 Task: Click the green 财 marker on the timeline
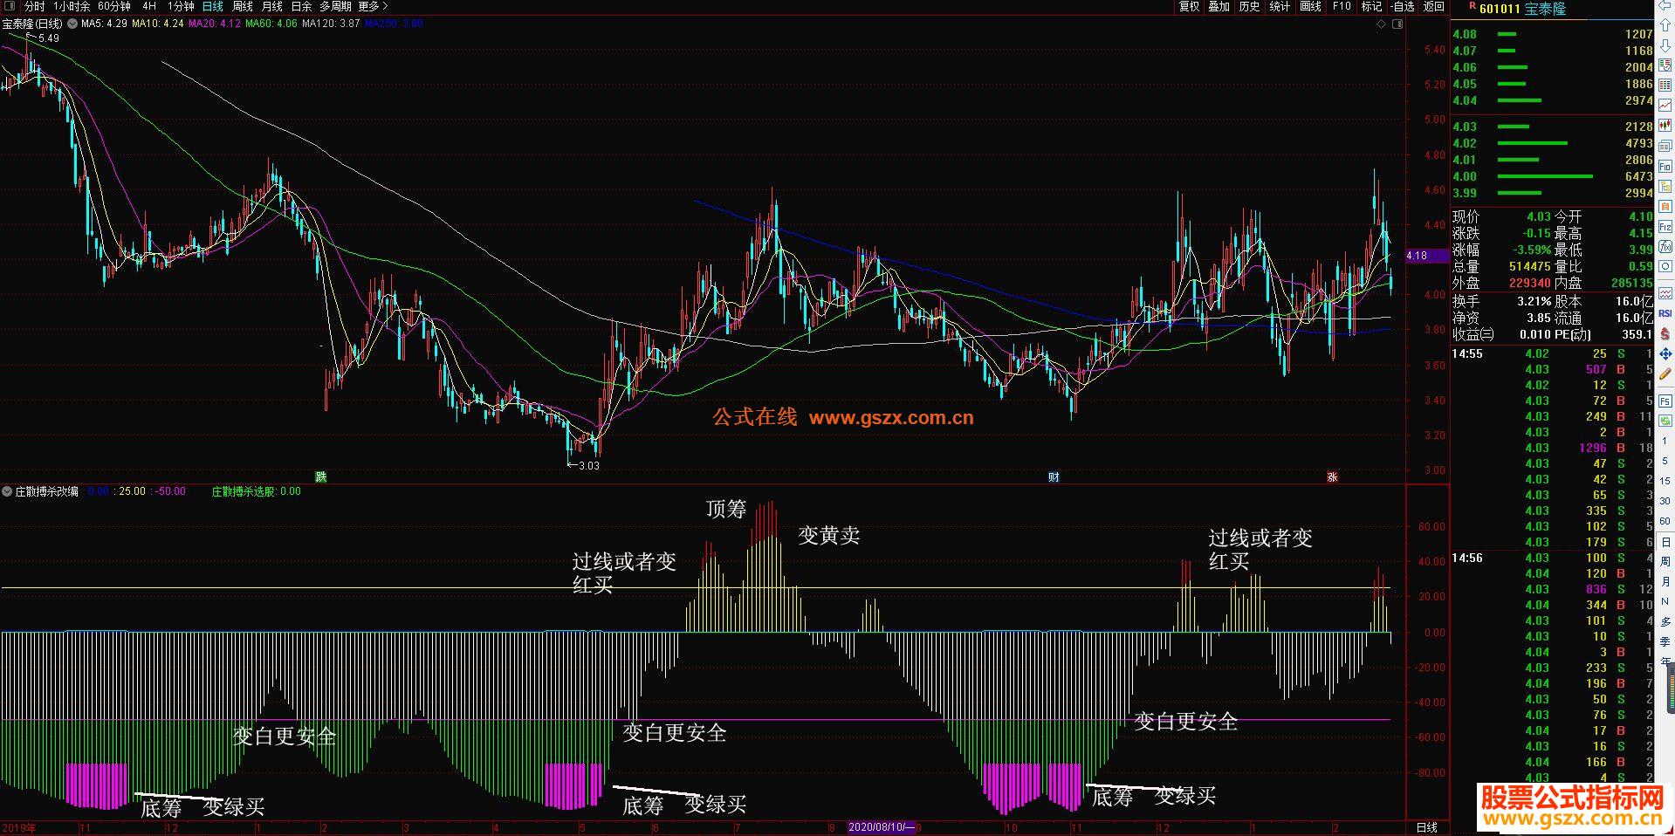point(1054,476)
